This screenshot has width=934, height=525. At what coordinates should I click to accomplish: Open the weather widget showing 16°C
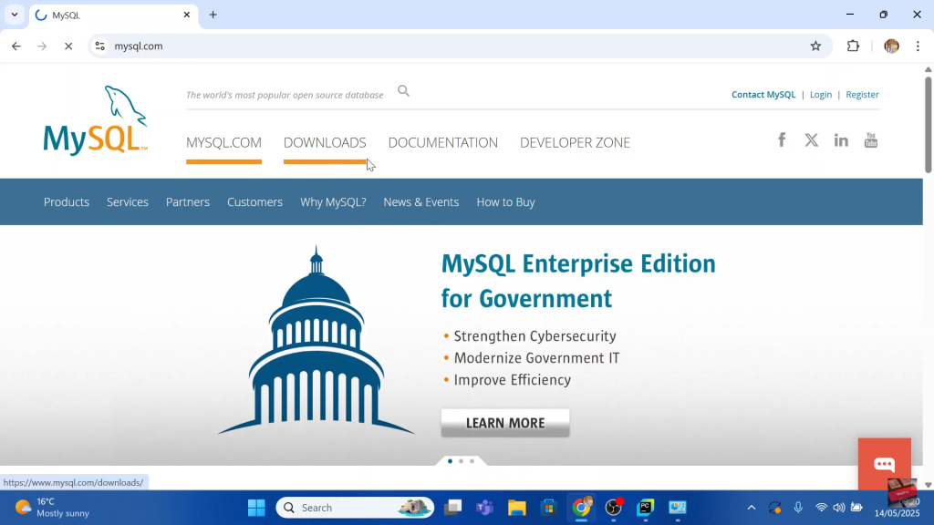click(x=52, y=508)
